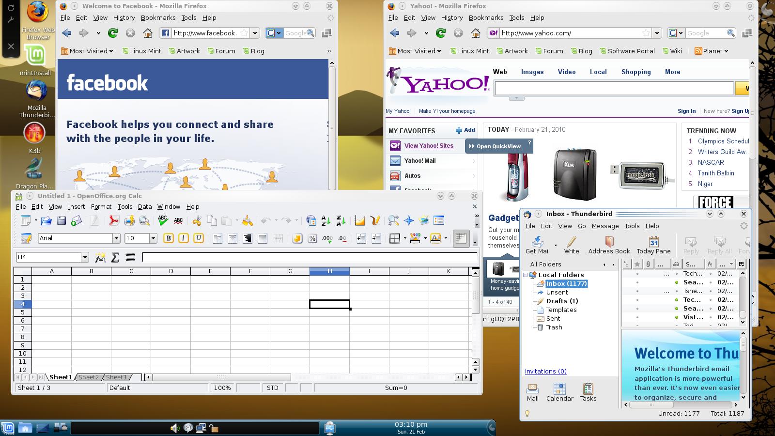The image size is (775, 436).
Task: Open the Function Wizard in Calc
Action: tap(100, 257)
